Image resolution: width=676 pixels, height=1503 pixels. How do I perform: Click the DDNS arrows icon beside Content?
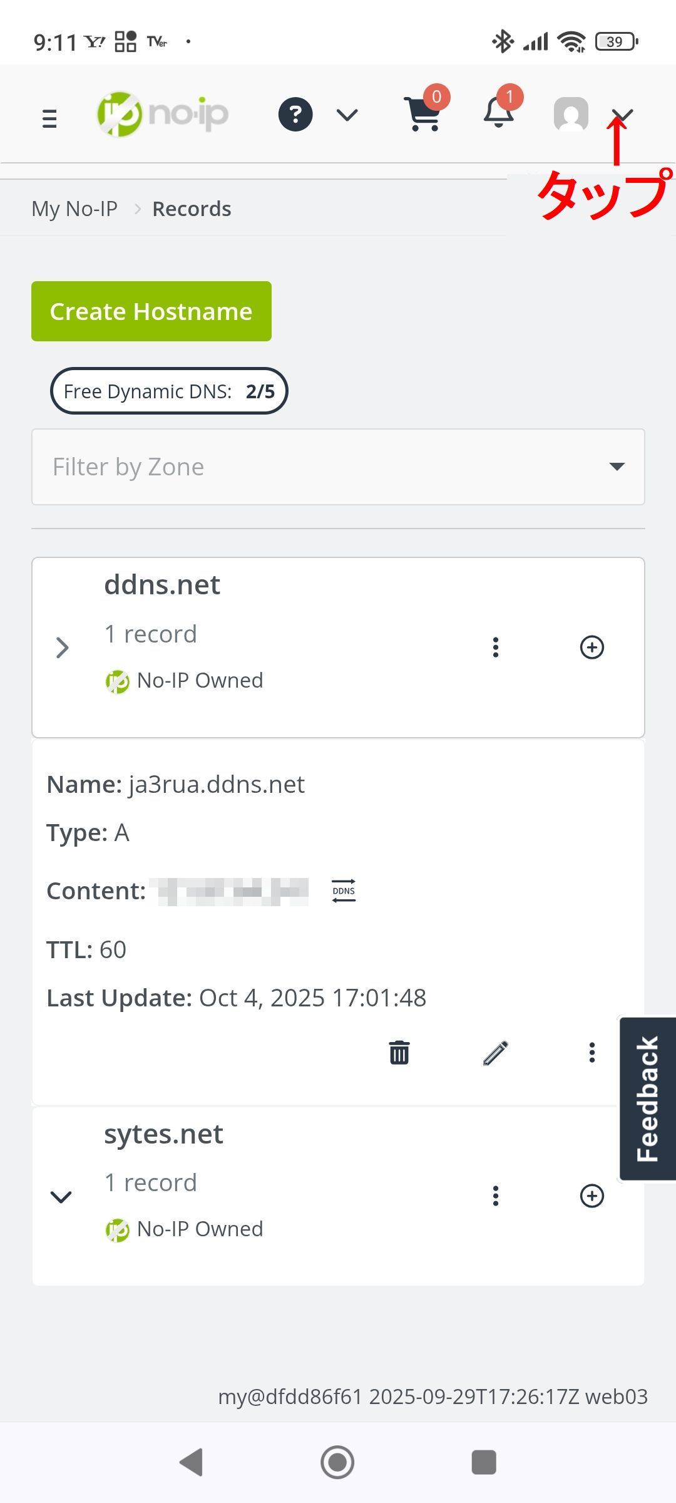point(344,891)
